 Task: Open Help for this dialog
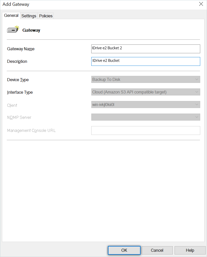tap(190, 250)
